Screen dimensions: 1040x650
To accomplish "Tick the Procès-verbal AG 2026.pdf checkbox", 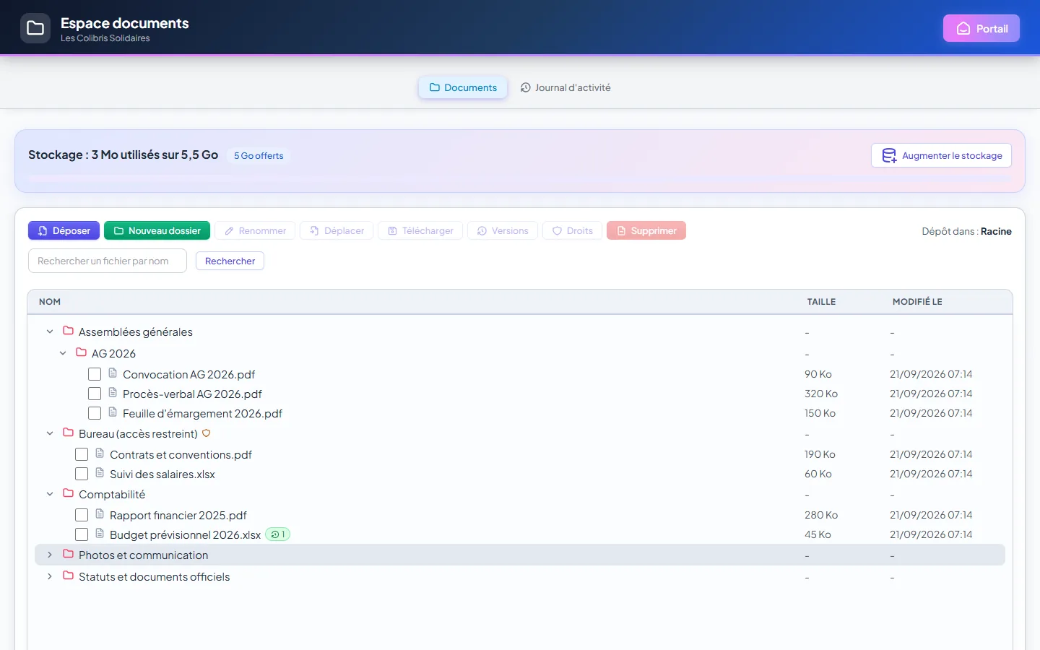I will click(x=95, y=394).
